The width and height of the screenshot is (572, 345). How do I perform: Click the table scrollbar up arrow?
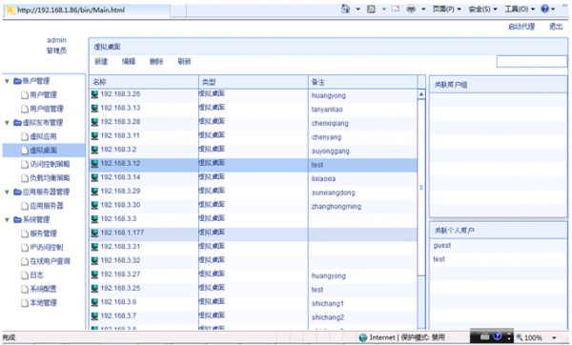pos(421,94)
